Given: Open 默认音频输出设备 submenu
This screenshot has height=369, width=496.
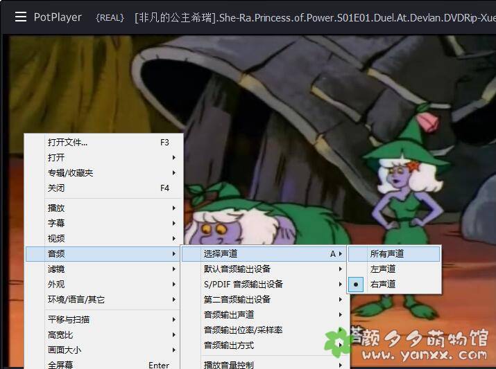Looking at the screenshot, I should (266, 269).
